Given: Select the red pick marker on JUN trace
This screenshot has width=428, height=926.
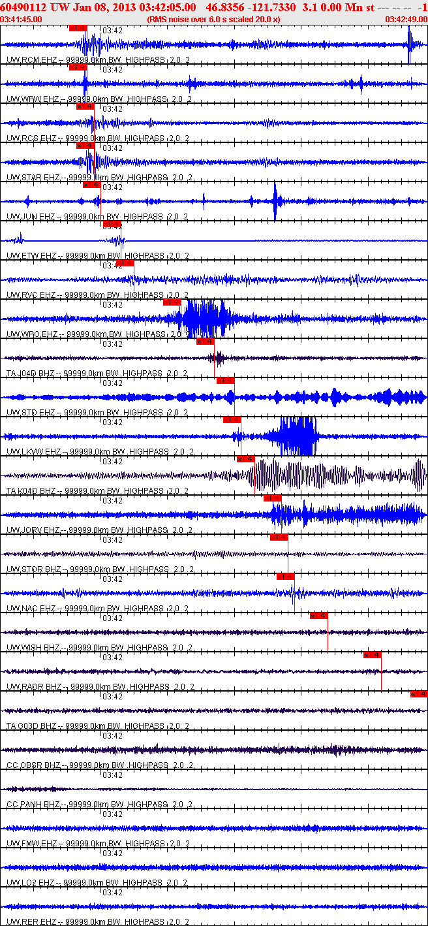Looking at the screenshot, I should tap(91, 185).
